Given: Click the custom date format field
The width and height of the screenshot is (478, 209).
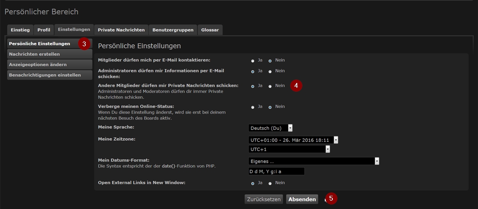Looking at the screenshot, I should [277, 171].
